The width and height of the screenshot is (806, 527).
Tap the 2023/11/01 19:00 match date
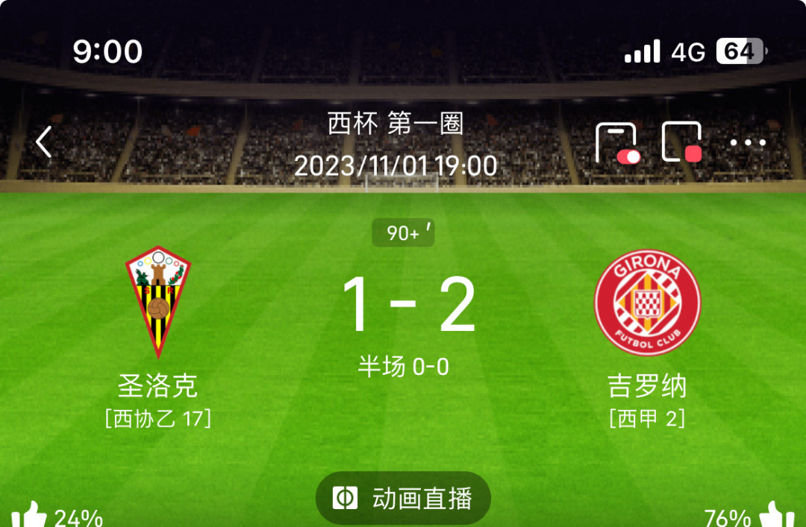tap(396, 166)
